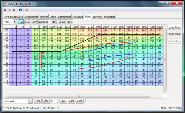This screenshot has height=113, width=185.
Task: Select the 8000 RPM column header
Action: pyautogui.click(x=159, y=27)
